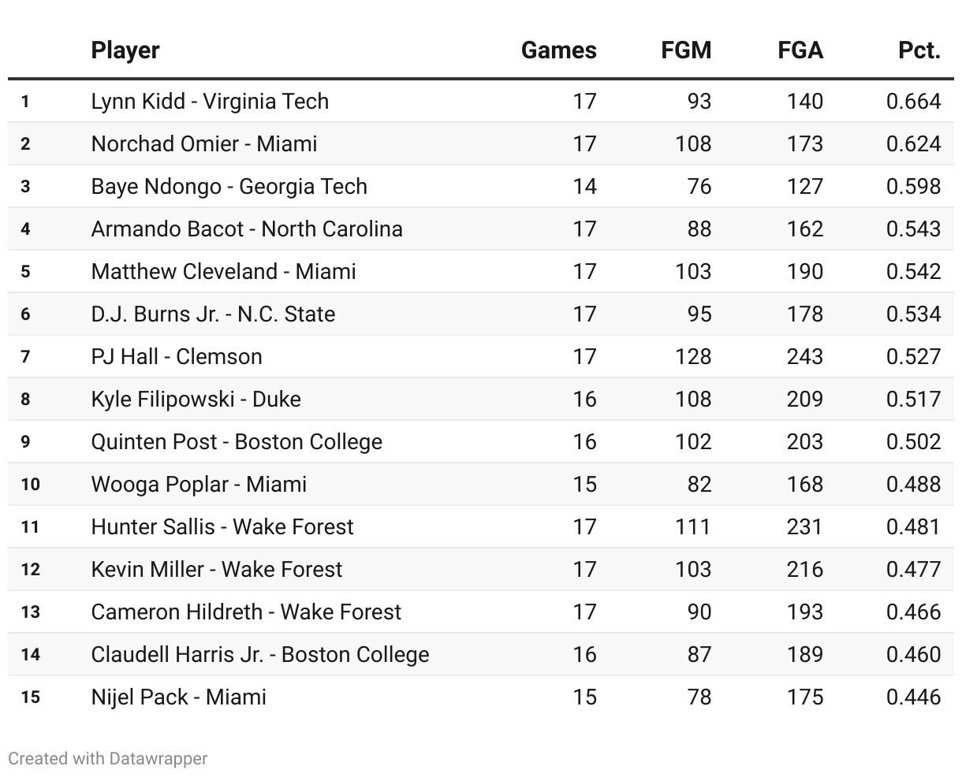Viewport: 962px width, 777px height.
Task: Select the PJ Hall - Clemson row
Action: pos(177,356)
